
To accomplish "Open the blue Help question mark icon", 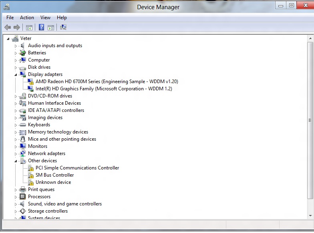I will coord(42,27).
